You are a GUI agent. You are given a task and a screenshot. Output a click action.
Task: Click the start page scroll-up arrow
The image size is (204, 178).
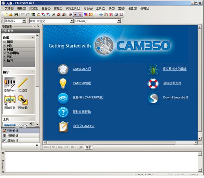pyautogui.click(x=200, y=27)
